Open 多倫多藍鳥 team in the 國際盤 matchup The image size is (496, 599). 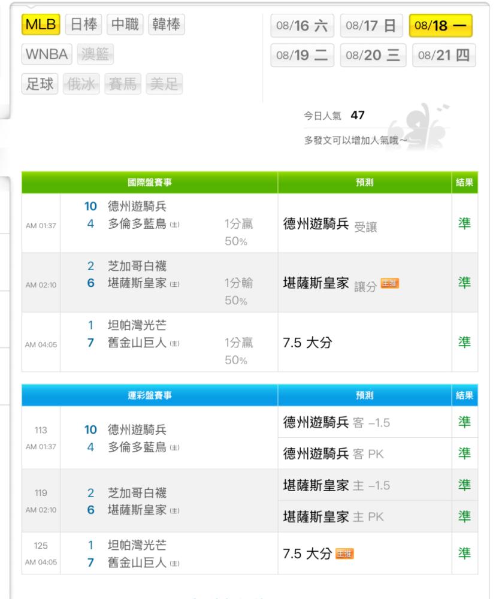(x=137, y=224)
